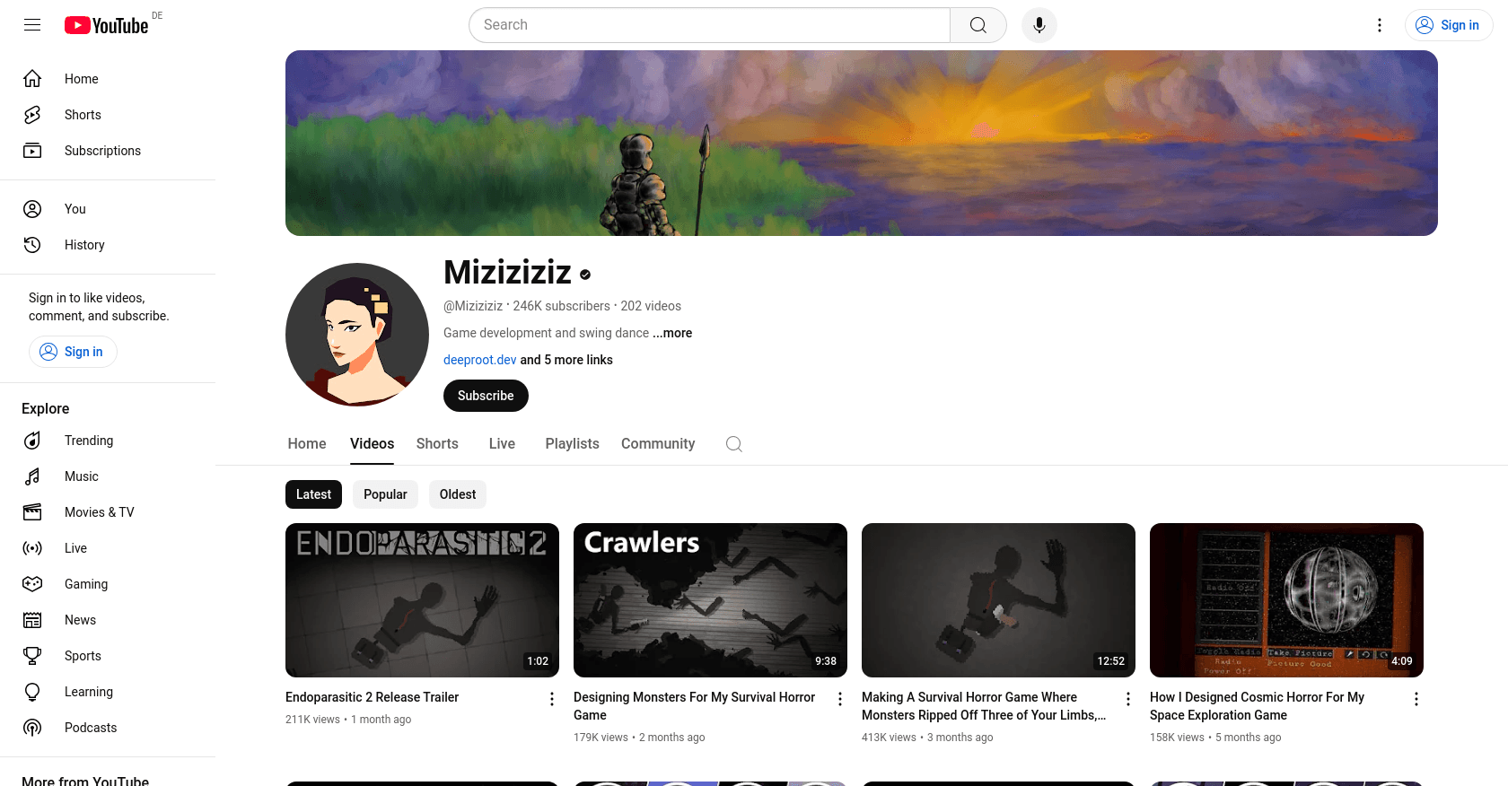Subscribe to the Miziziziz channel
Viewport: 1508px width, 786px height.
pyautogui.click(x=486, y=396)
